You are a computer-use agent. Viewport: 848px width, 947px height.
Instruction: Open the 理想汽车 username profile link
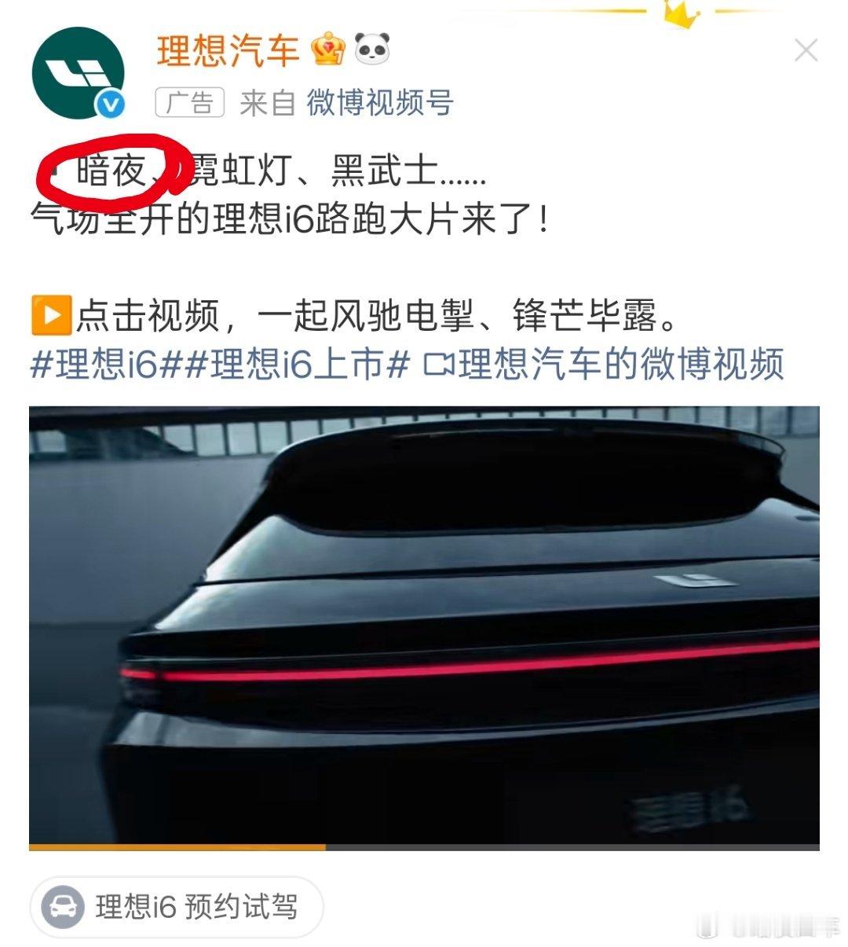click(x=228, y=51)
